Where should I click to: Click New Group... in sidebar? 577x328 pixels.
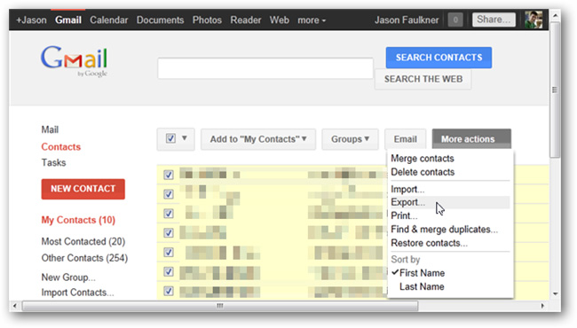click(68, 277)
